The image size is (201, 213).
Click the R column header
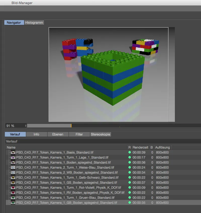pos(129,147)
